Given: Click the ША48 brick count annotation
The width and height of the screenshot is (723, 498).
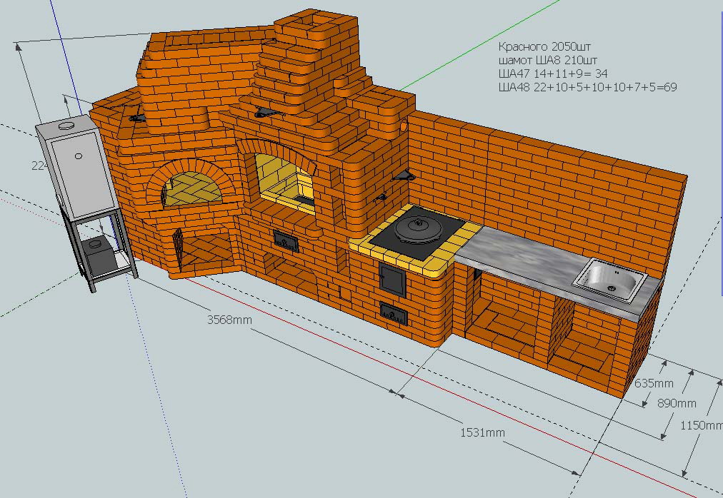Looking at the screenshot, I should [x=587, y=87].
